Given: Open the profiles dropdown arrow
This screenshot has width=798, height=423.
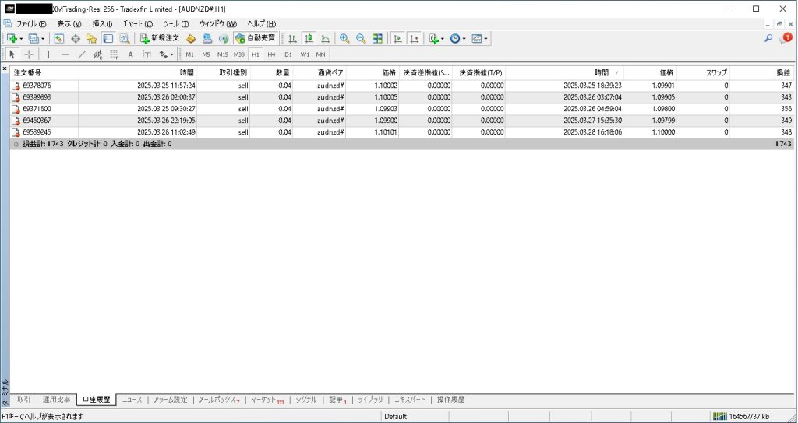Looking at the screenshot, I should (44, 38).
